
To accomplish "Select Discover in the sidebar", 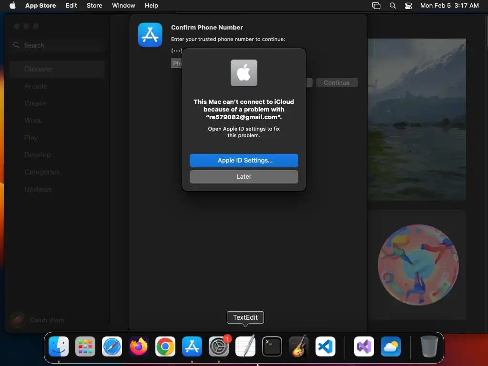I will 57,69.
